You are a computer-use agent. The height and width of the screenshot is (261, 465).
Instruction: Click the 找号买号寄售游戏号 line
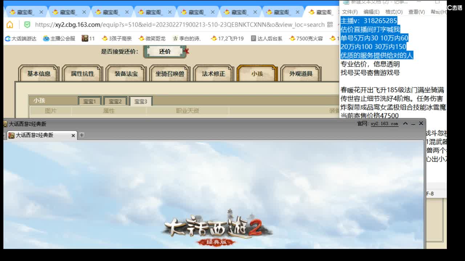click(370, 72)
